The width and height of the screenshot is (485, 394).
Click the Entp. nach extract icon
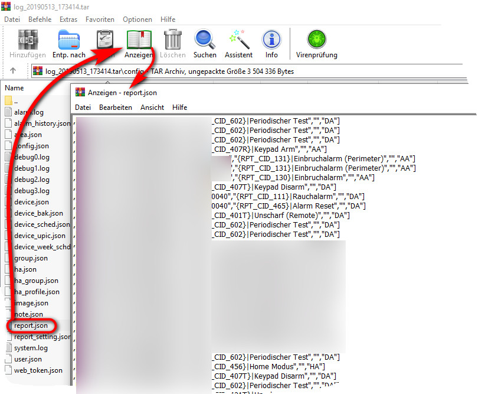tap(69, 41)
